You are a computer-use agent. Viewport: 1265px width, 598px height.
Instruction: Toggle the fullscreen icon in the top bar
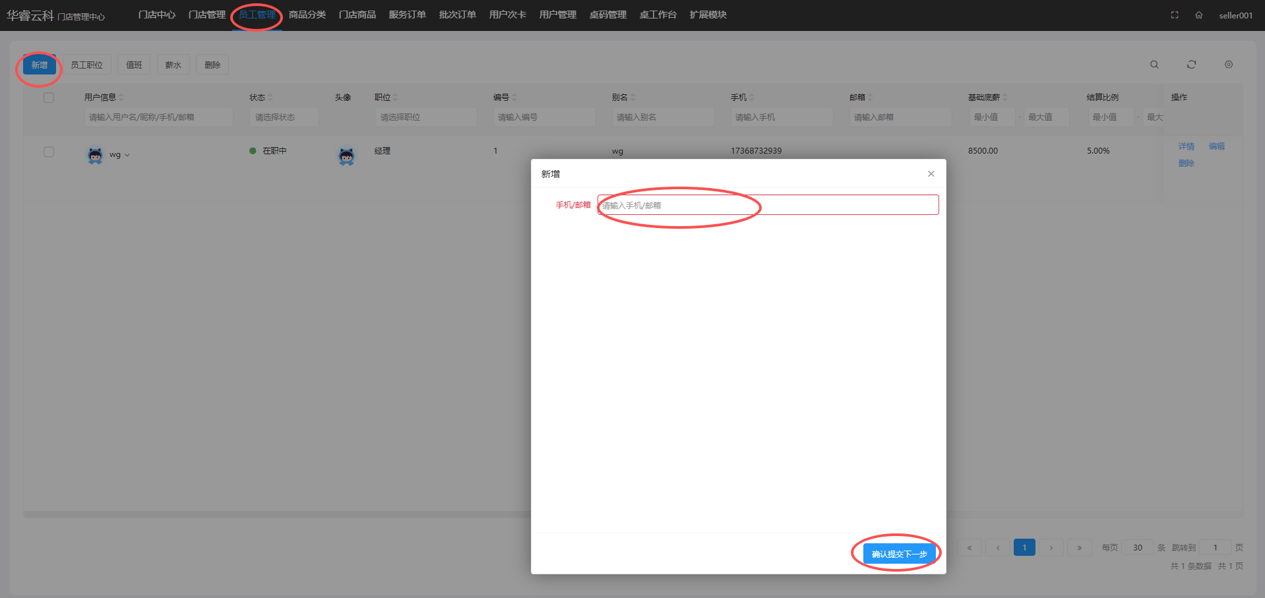(x=1175, y=15)
